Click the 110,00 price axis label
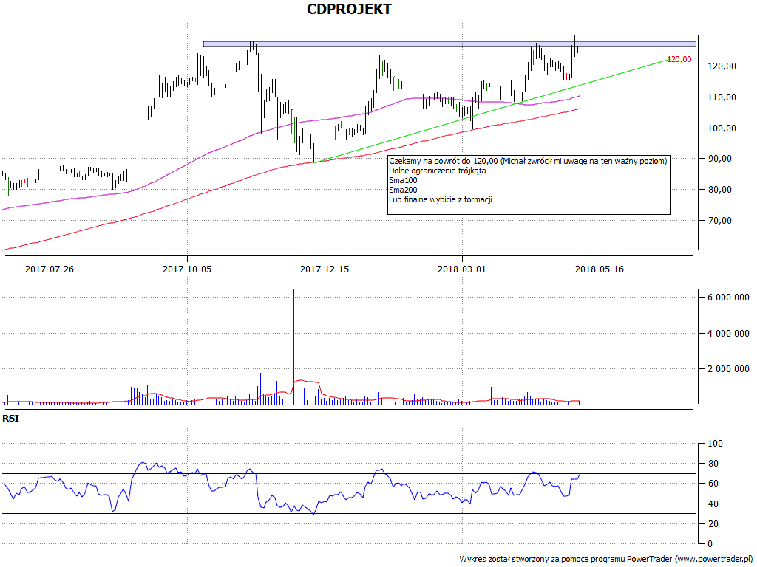Viewport: 757px width, 567px height. (722, 97)
